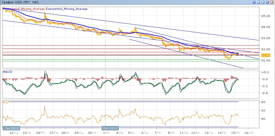This screenshot has width=275, height=136.
Task: Click the RSI 80 level axis label
Action: point(263,102)
